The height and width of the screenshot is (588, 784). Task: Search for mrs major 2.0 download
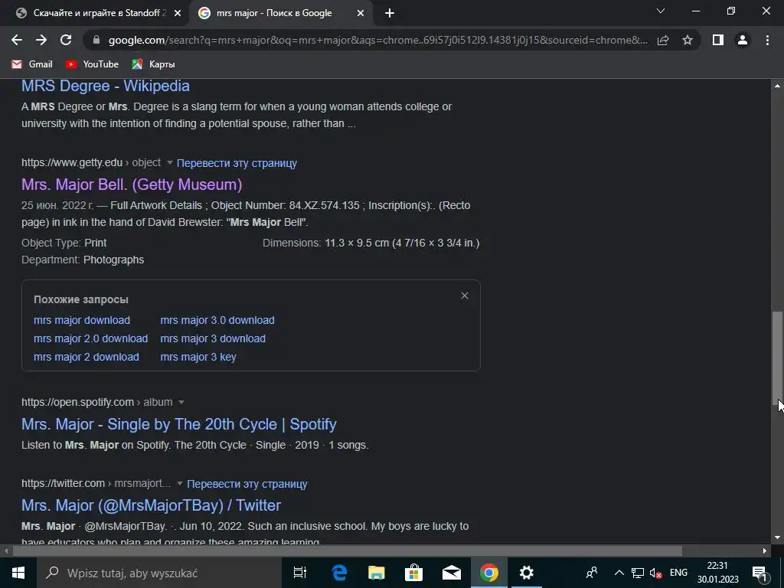point(90,338)
